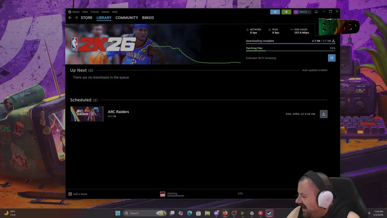Click the Downloading complete progress bar
The image size is (387, 218).
(x=291, y=44)
